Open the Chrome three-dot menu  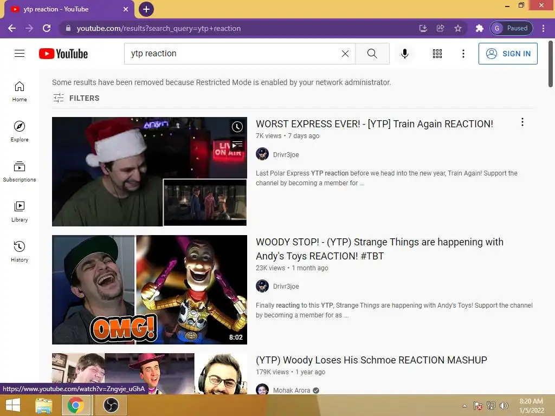click(x=543, y=28)
